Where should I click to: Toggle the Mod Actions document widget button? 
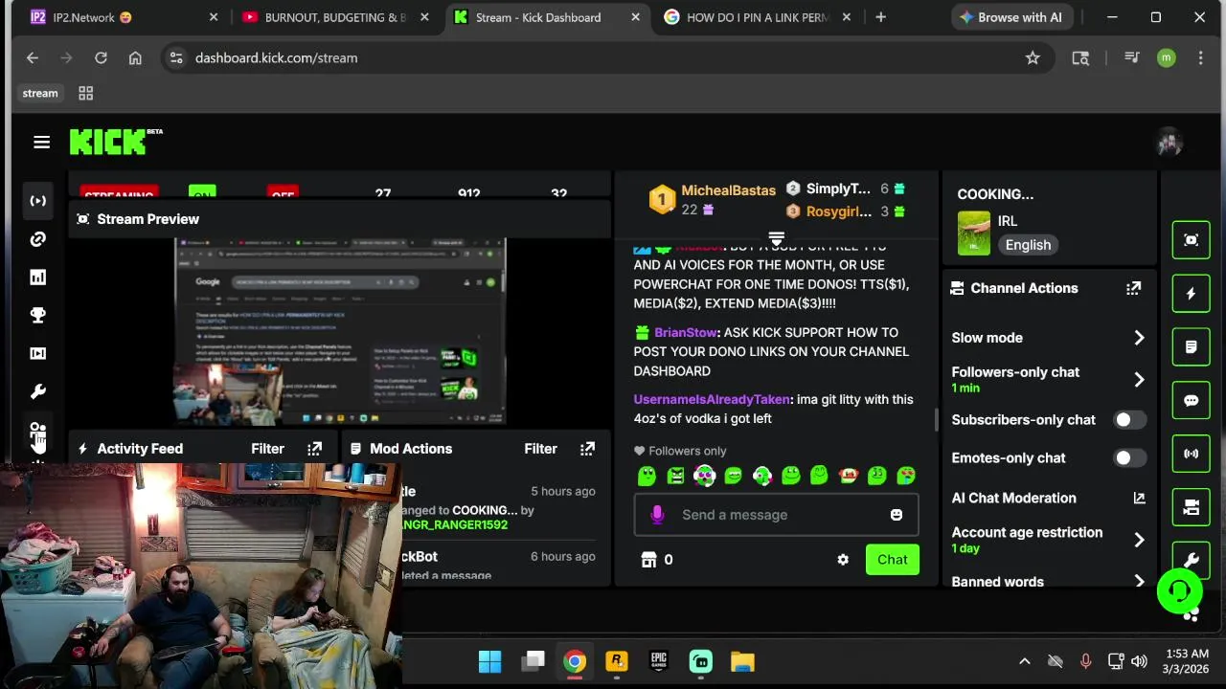click(x=1192, y=347)
